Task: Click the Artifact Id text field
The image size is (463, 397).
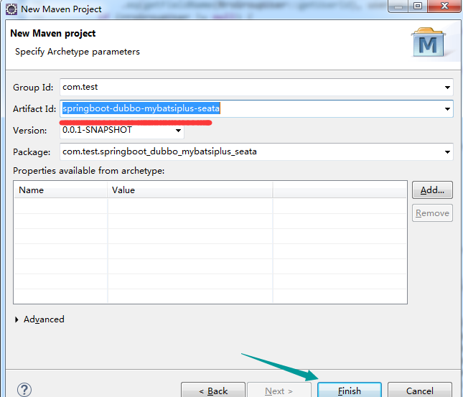Action: click(323, 109)
